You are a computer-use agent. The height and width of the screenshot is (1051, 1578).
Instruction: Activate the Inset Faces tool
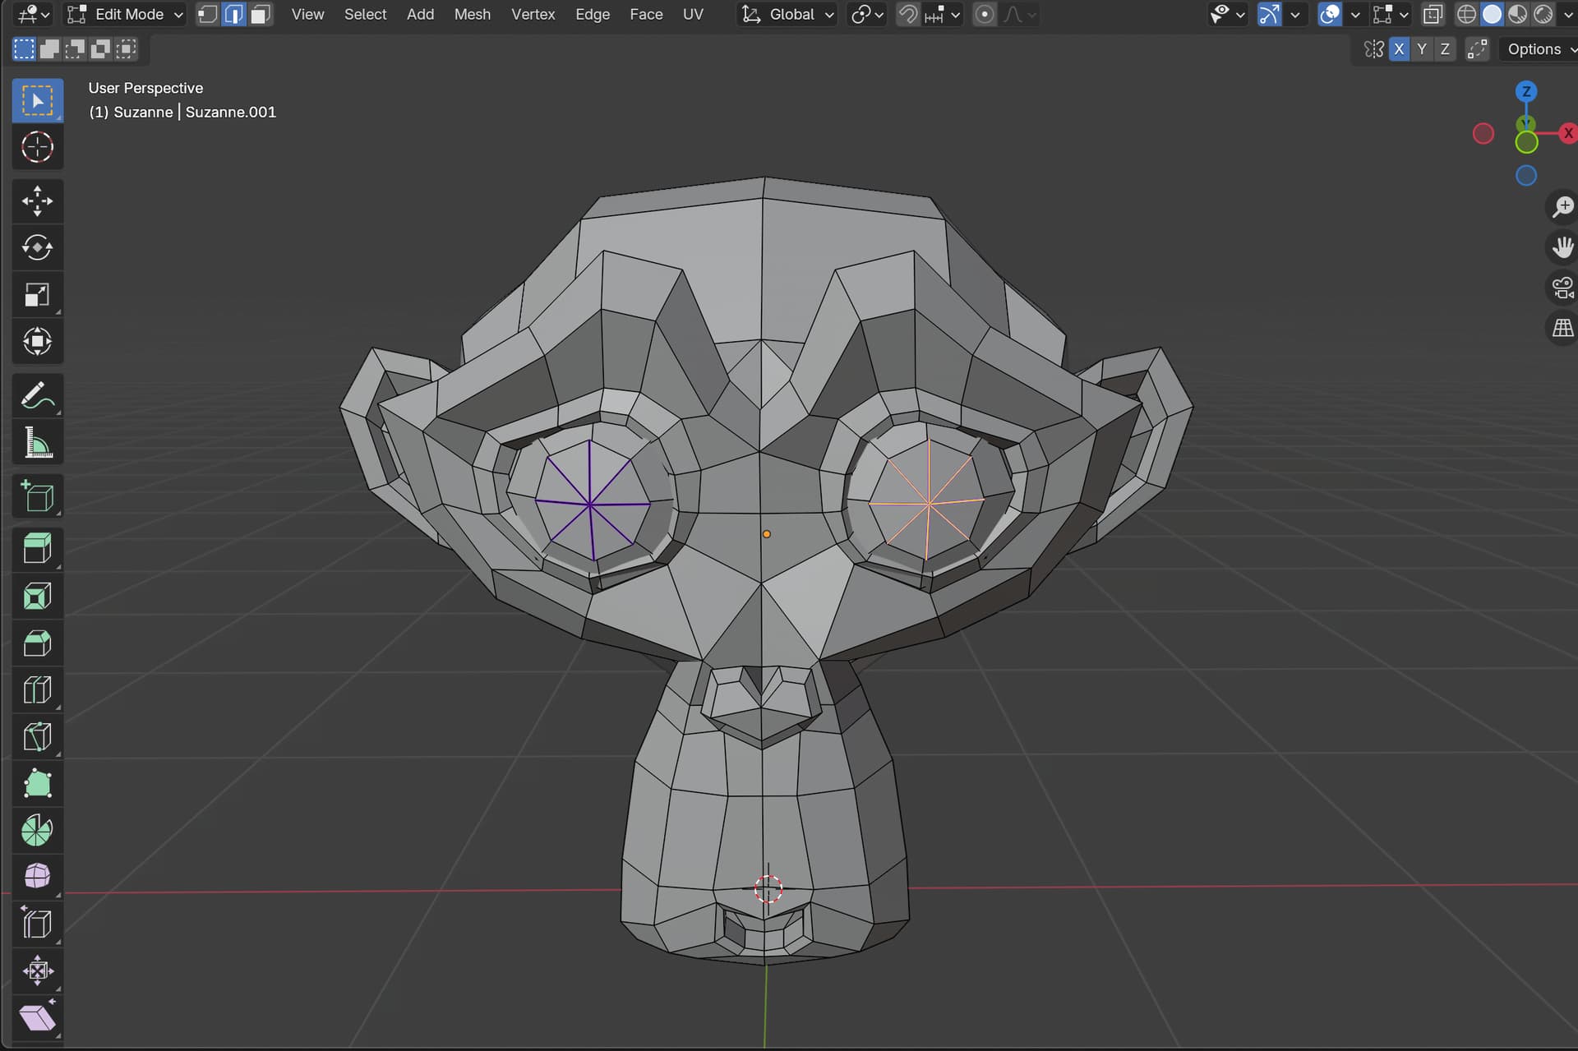pos(37,596)
